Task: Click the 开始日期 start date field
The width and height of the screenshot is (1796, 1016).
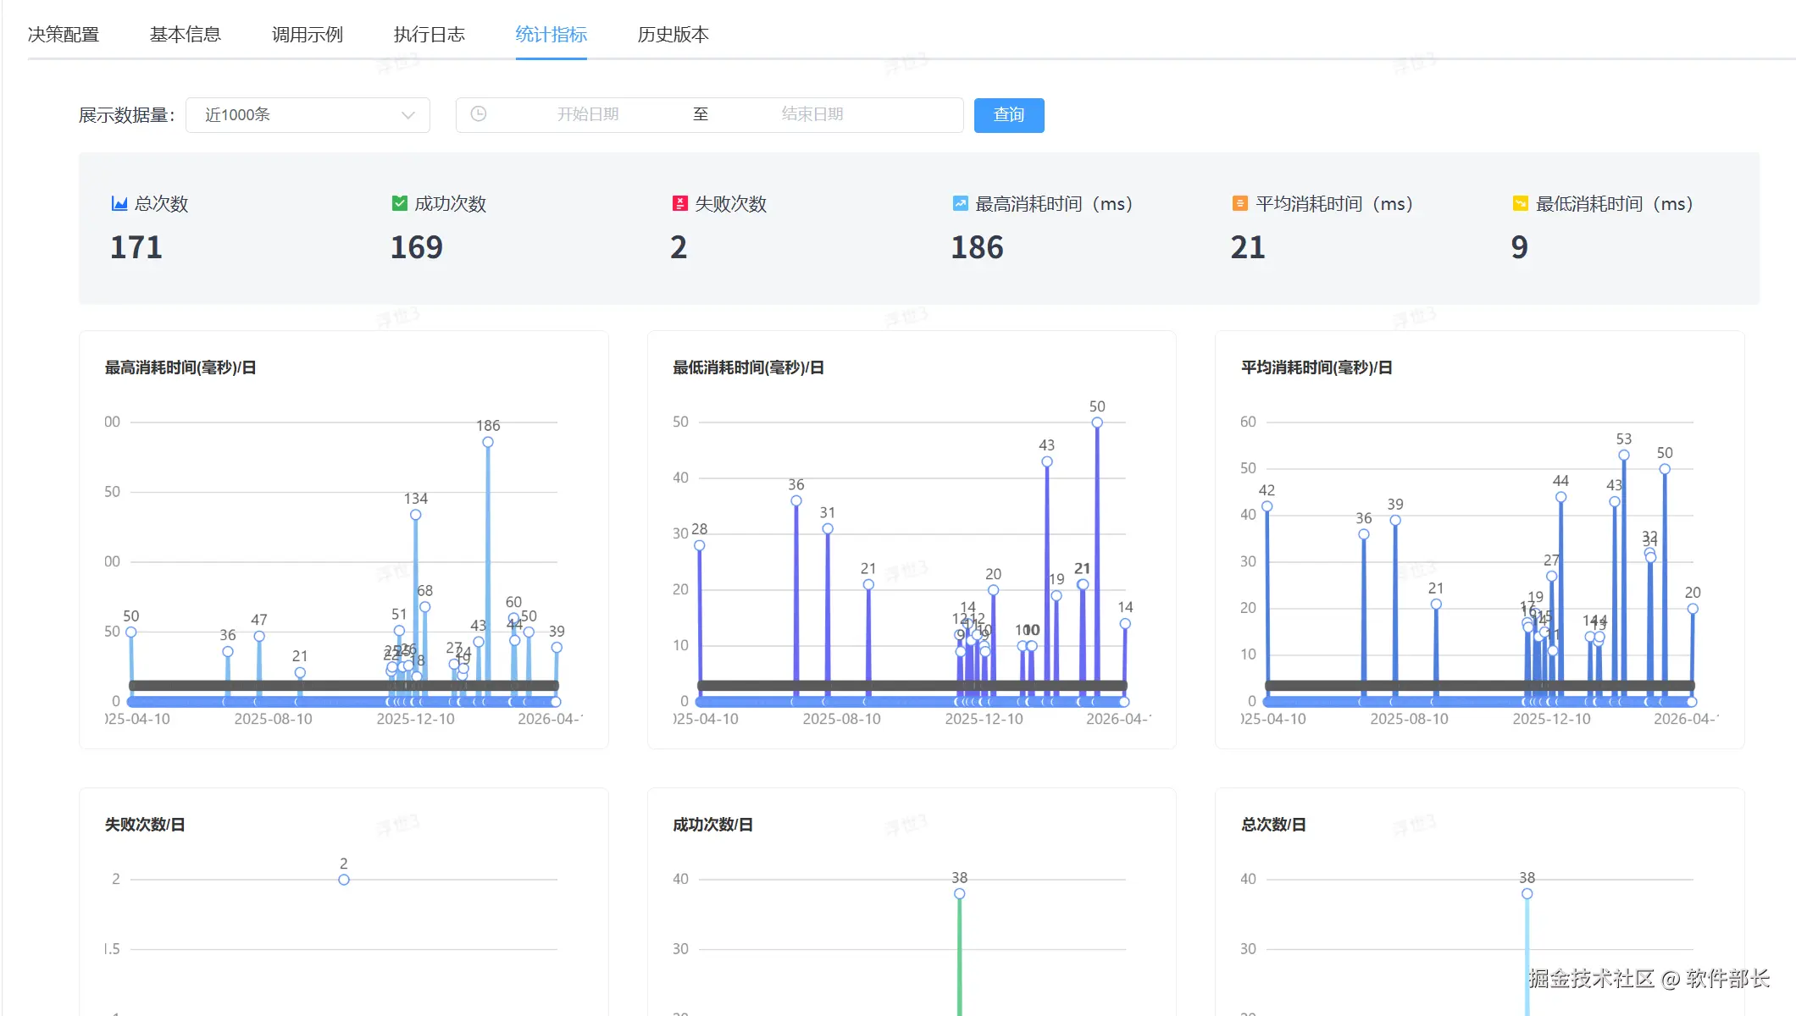Action: tap(587, 114)
